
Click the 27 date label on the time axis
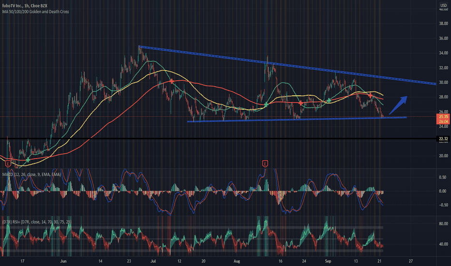click(x=410, y=261)
